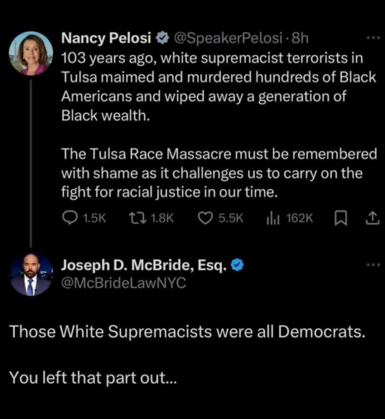Click the 8h timestamp on the tweet
This screenshot has width=385, height=419.
click(x=300, y=39)
